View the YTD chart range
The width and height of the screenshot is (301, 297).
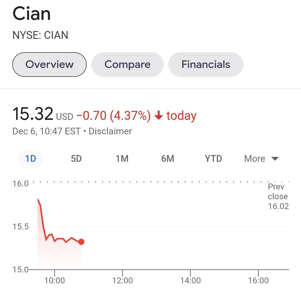(213, 159)
